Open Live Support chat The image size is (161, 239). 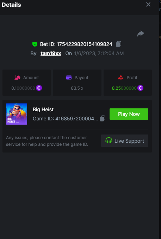pyautogui.click(x=125, y=141)
